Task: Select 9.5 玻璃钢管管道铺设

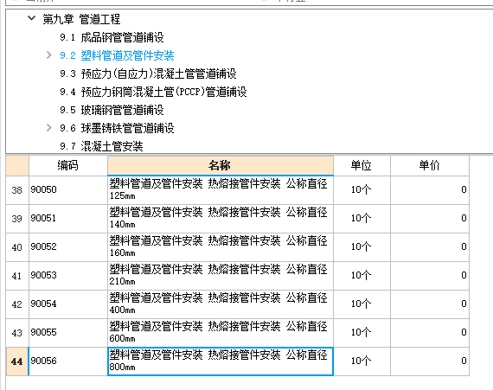Action: tap(112, 110)
